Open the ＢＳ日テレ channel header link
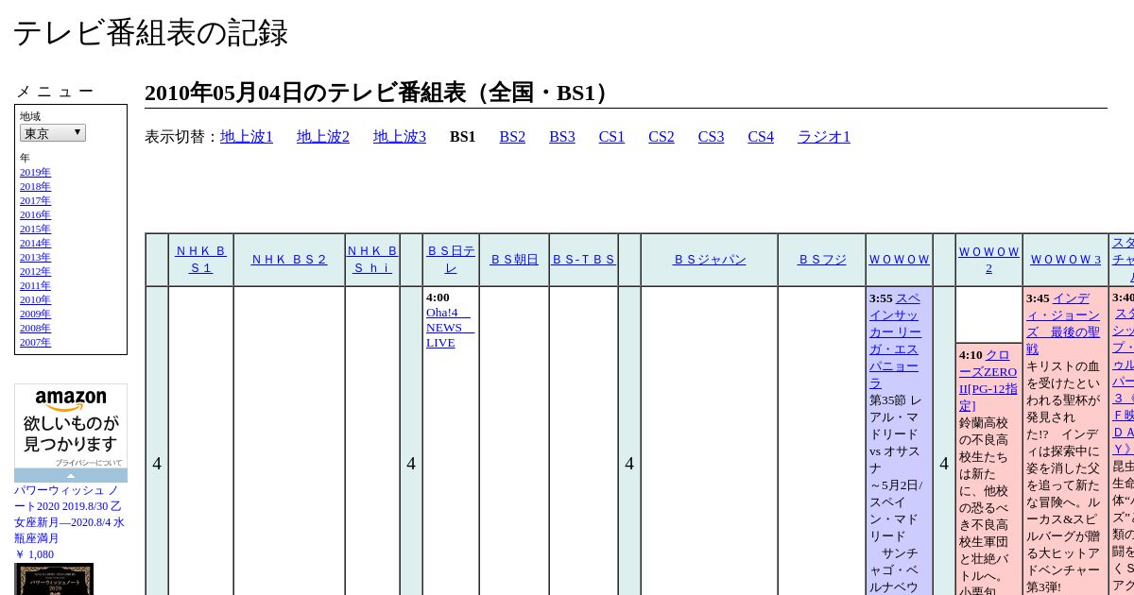This screenshot has width=1134, height=595. click(x=451, y=260)
